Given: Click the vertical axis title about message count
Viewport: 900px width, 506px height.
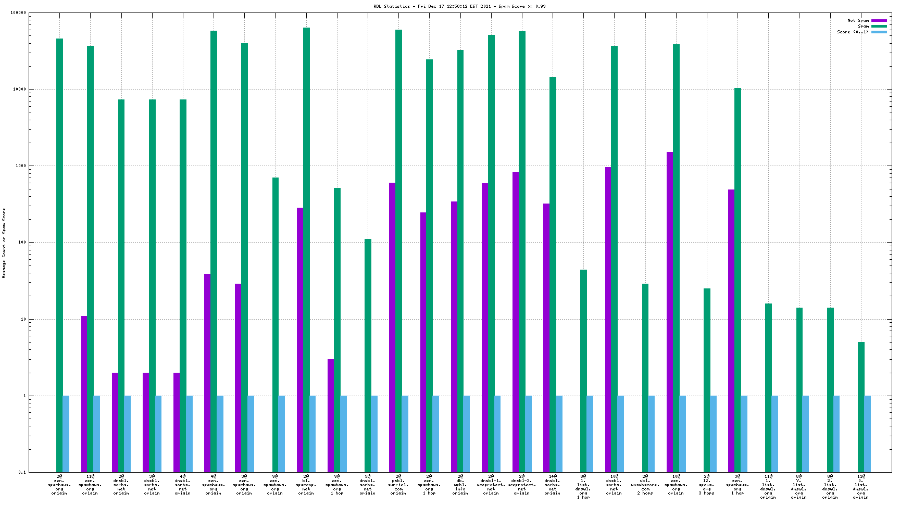Looking at the screenshot, I should pyautogui.click(x=4, y=243).
